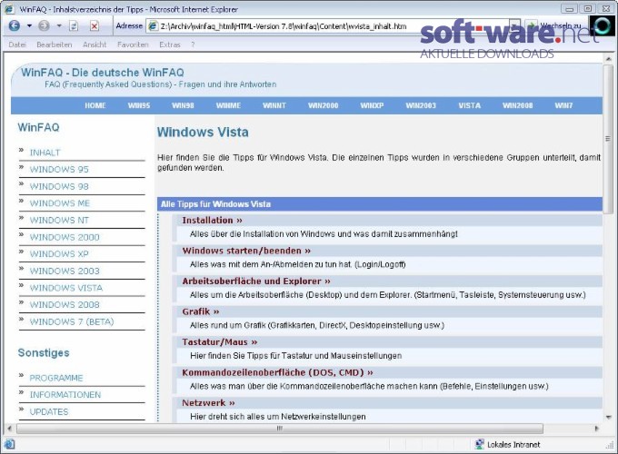Open the WINDOWS 2003 sidebar link
This screenshot has height=454, width=618.
pyautogui.click(x=65, y=271)
